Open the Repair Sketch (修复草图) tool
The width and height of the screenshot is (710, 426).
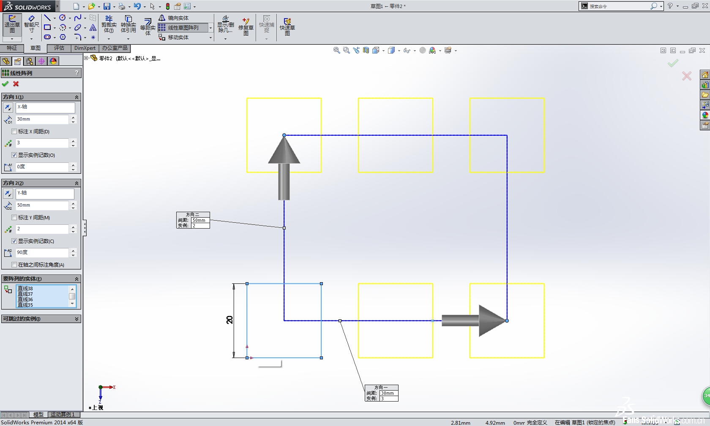click(x=246, y=26)
